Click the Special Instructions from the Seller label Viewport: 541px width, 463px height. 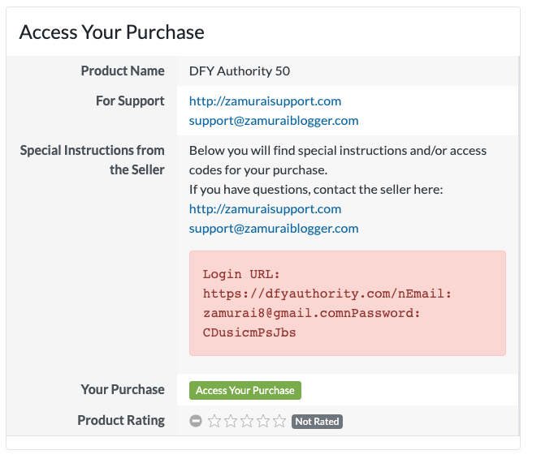[x=93, y=160]
